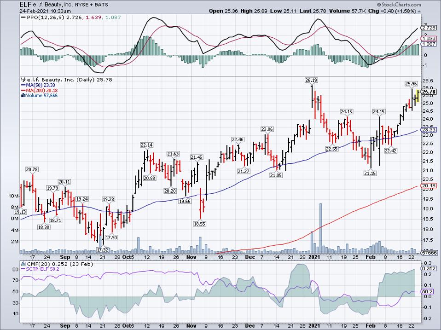The image size is (441, 330).
Task: Click the 20.20 low price label
Action: [170, 191]
